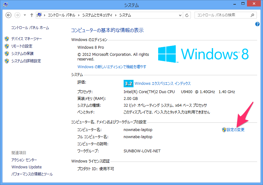
Task: Open アクション センター link
Action: [24, 160]
